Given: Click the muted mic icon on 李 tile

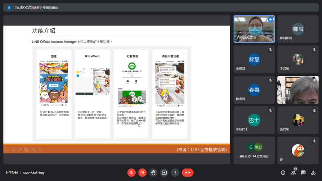Looking at the screenshot, I should [x=314, y=50].
